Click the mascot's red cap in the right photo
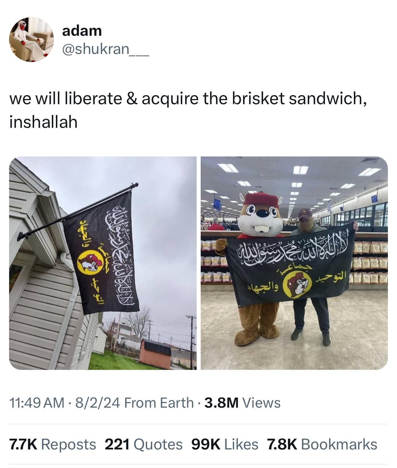 click(261, 200)
